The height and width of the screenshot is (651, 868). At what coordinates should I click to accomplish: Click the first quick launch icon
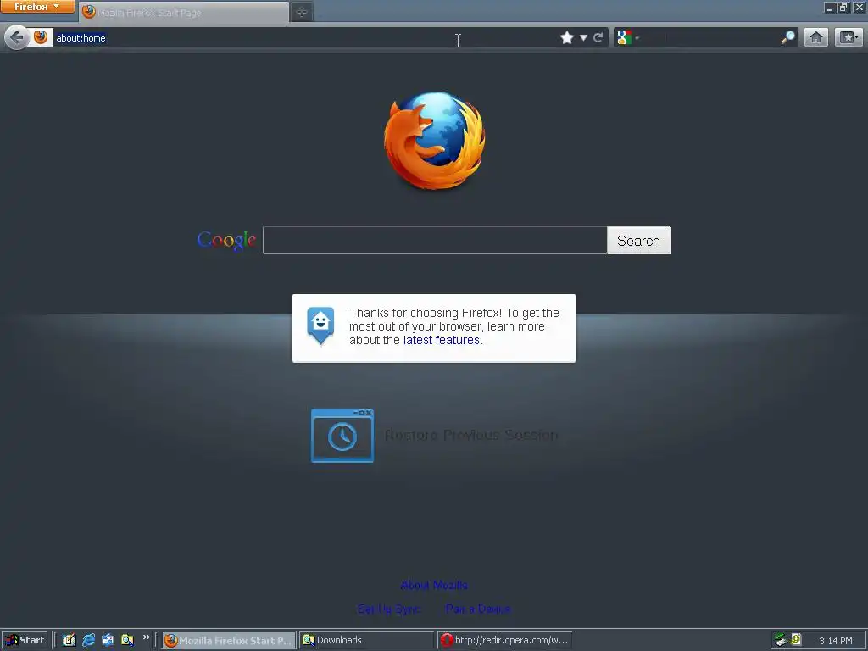click(x=69, y=640)
